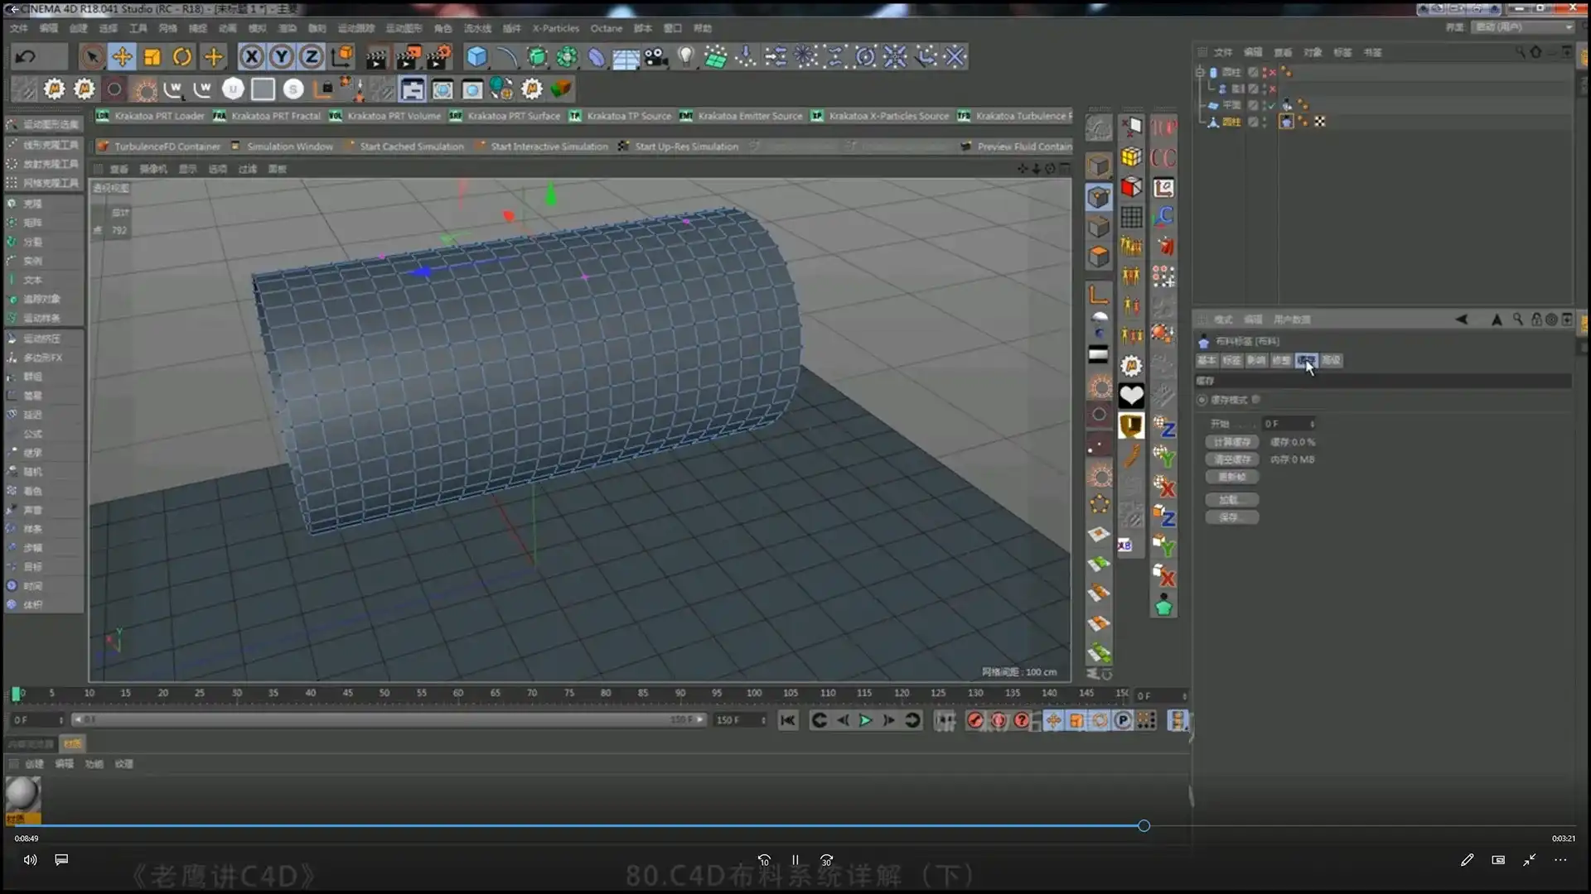The image size is (1591, 894).
Task: Open the 缓存模式 section expander in attributes
Action: 1202,400
